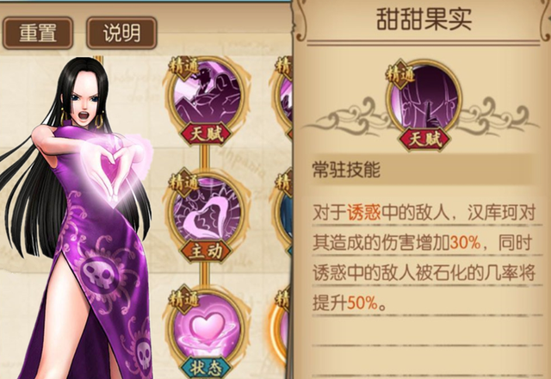Select the 状态 pink heart status skill
This screenshot has width=551, height=379.
[x=207, y=327]
